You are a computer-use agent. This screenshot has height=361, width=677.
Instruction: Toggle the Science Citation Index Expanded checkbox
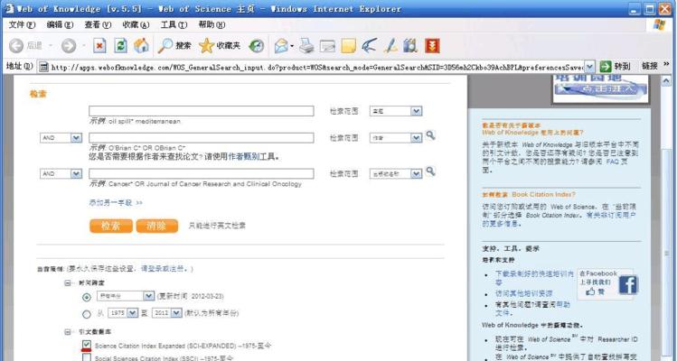coord(87,345)
